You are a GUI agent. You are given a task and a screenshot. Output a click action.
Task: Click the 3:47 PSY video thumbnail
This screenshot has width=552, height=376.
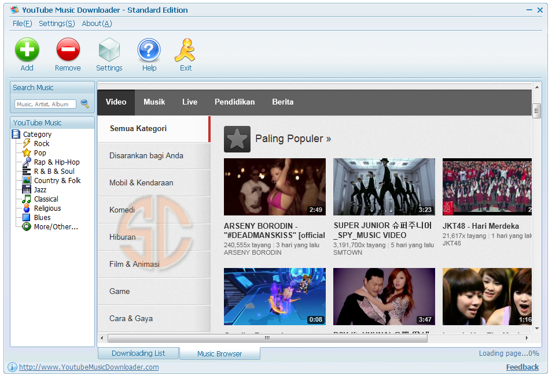pyautogui.click(x=384, y=296)
